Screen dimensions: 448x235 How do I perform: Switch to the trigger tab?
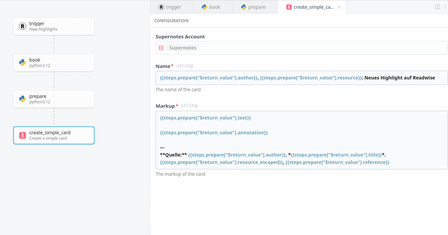pos(171,7)
